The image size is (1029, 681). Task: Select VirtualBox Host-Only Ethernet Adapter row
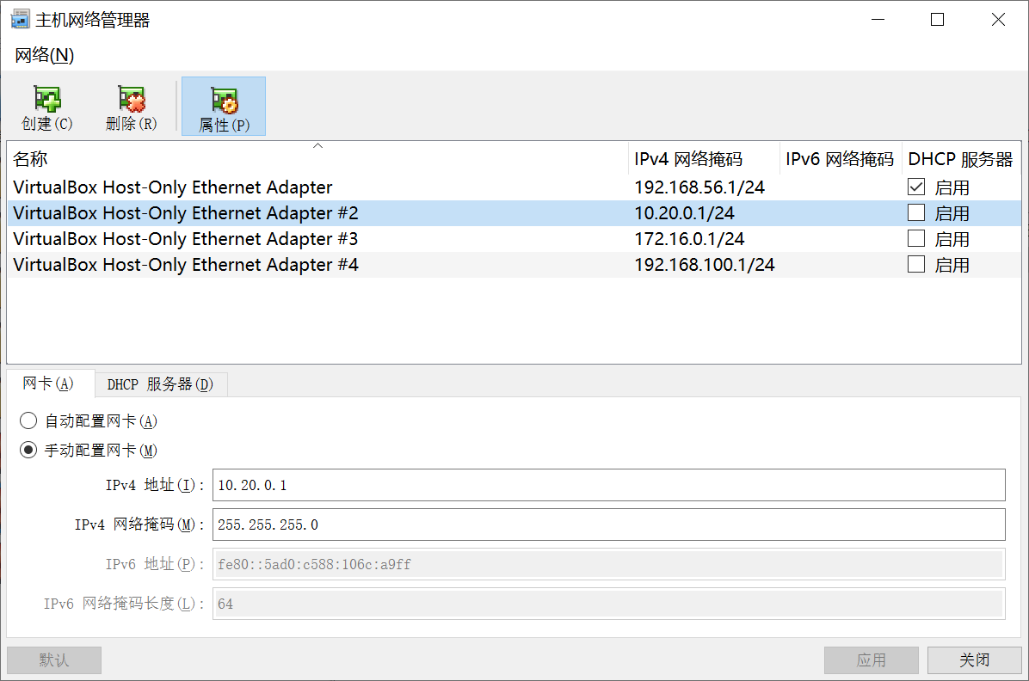pos(514,187)
